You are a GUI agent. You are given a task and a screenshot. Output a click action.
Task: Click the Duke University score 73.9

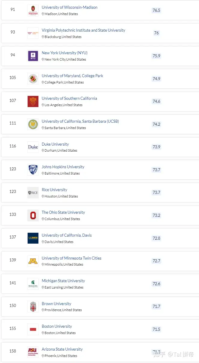click(156, 147)
